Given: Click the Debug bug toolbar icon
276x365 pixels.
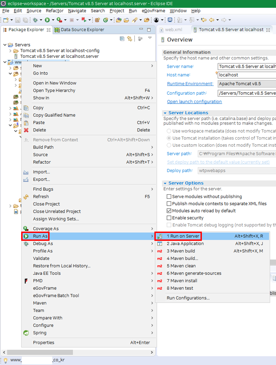Looking at the screenshot, I should 35,20.
